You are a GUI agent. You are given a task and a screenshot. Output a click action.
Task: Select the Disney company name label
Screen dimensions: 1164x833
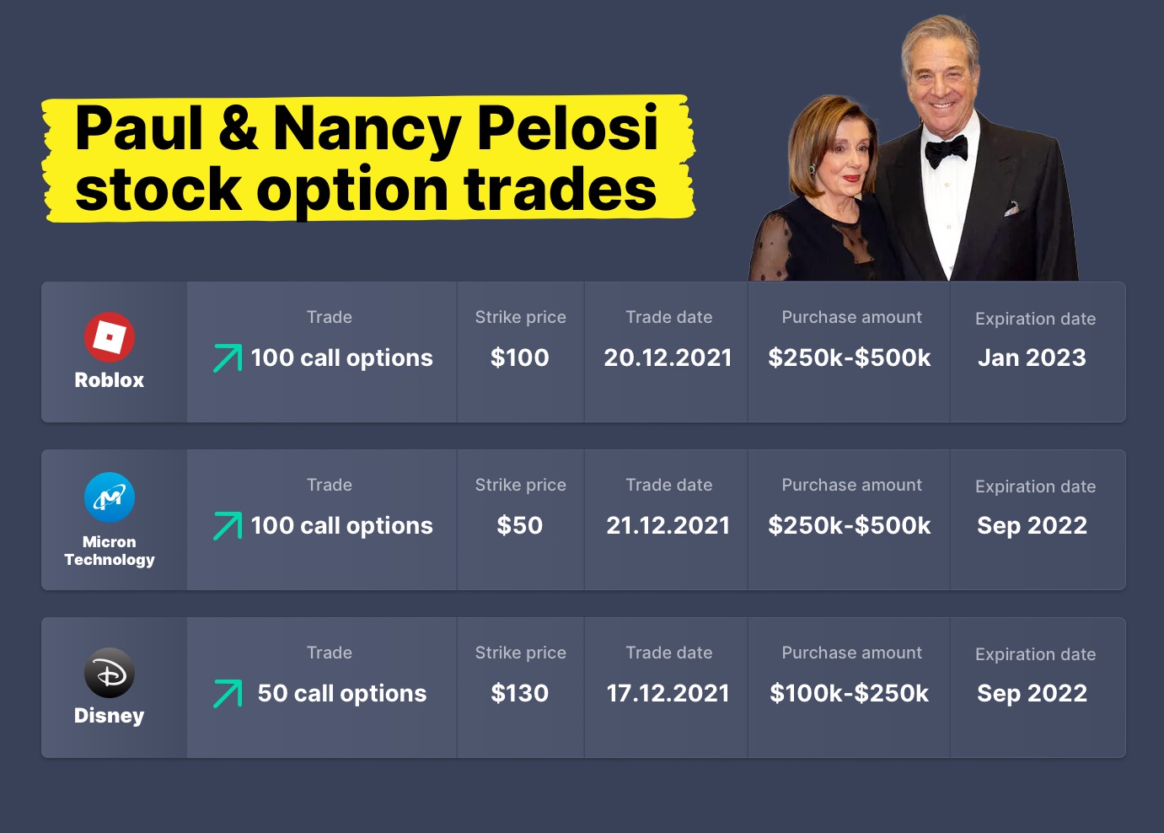click(110, 716)
